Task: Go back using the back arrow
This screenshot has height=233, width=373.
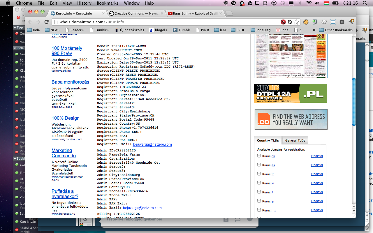Action: 30,22
